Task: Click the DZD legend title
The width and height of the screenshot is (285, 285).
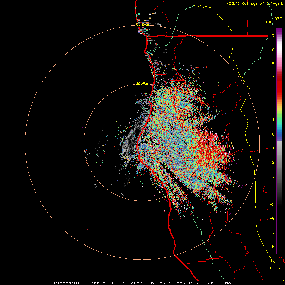Action: coord(278,19)
